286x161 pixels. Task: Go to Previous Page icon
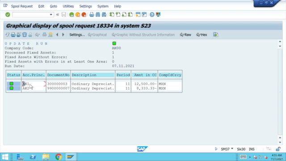click(x=118, y=15)
